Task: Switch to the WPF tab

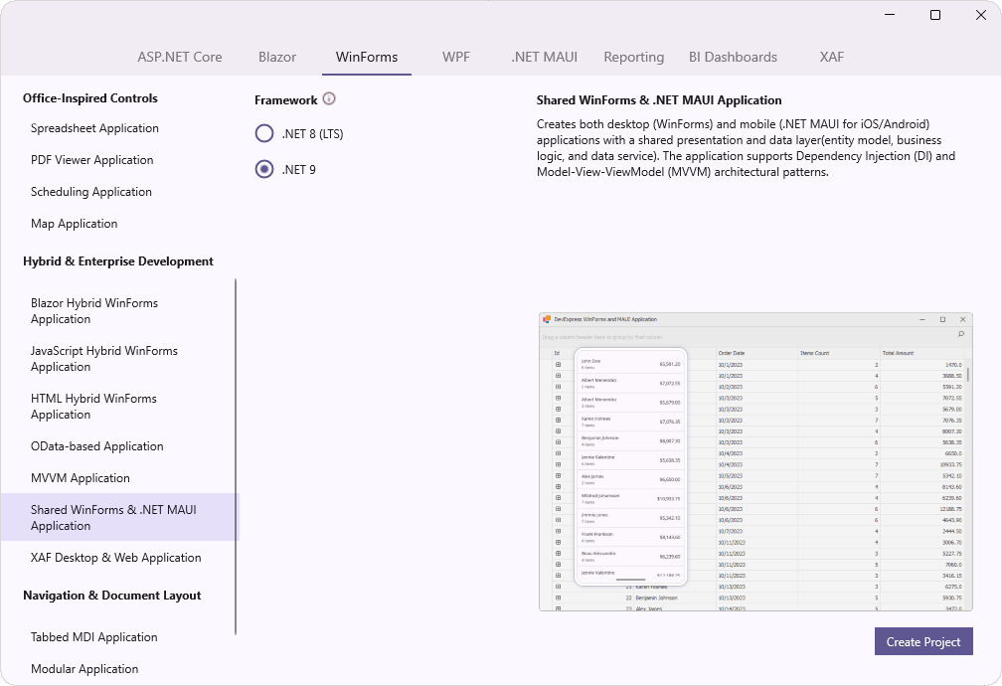Action: [455, 57]
